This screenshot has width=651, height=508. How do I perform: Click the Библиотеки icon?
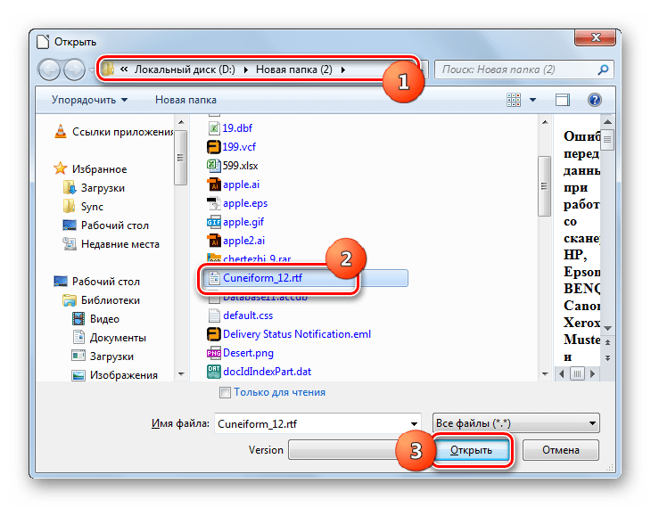click(70, 300)
